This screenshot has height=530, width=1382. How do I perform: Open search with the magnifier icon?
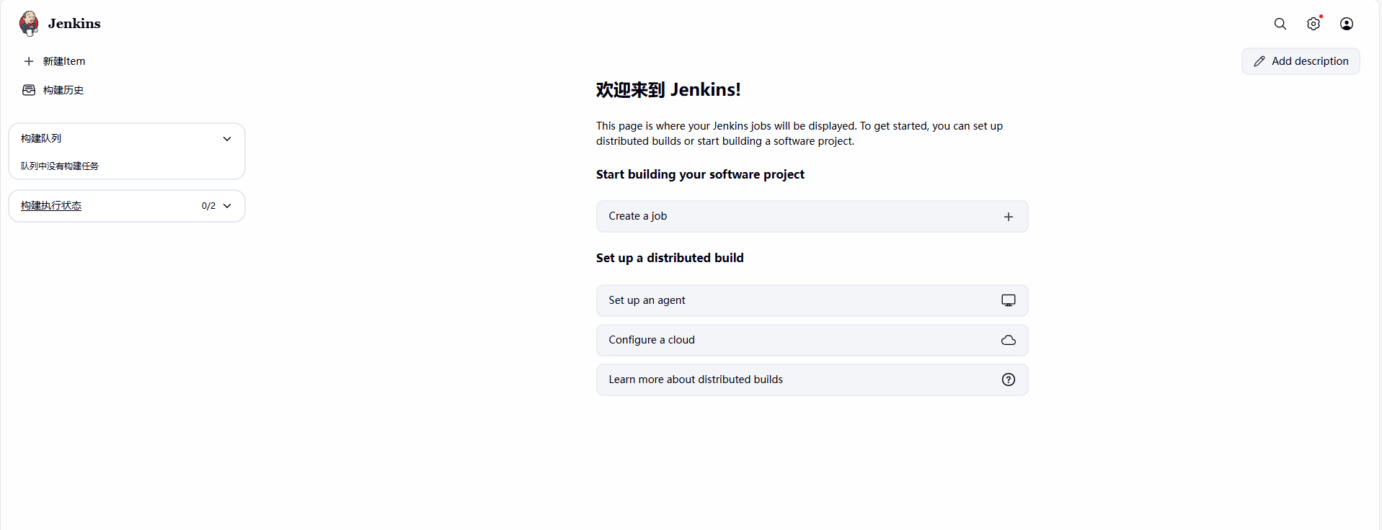1280,24
